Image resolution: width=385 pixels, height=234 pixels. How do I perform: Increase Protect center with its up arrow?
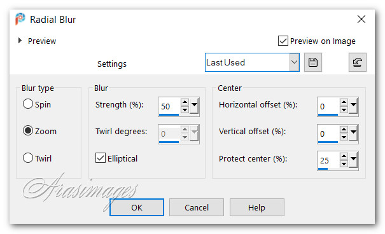(x=344, y=156)
